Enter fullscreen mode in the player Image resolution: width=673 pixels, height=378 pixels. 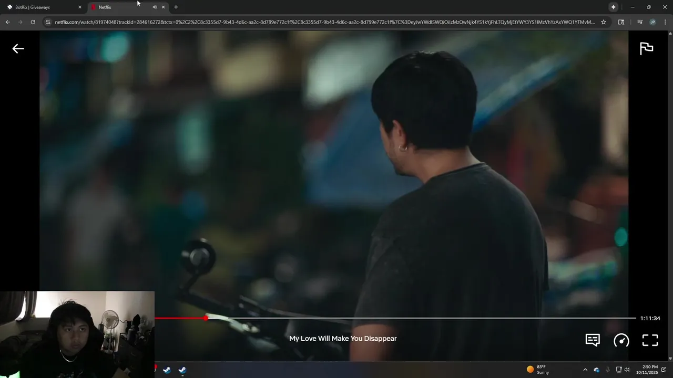650,340
